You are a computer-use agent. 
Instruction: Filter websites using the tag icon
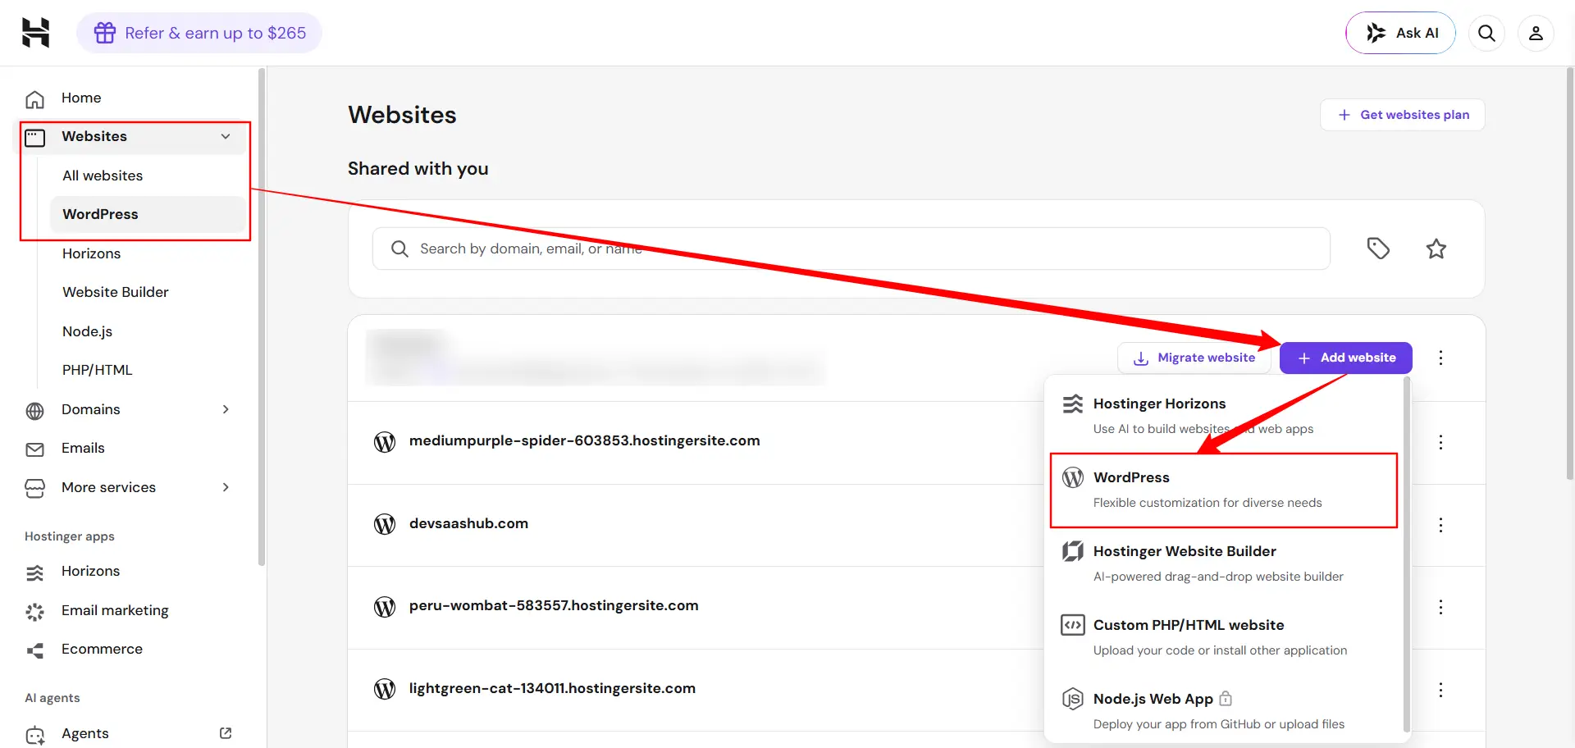point(1378,248)
